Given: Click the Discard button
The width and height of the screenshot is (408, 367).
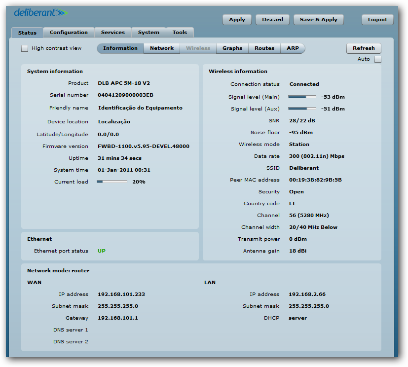Looking at the screenshot, I should coord(272,20).
